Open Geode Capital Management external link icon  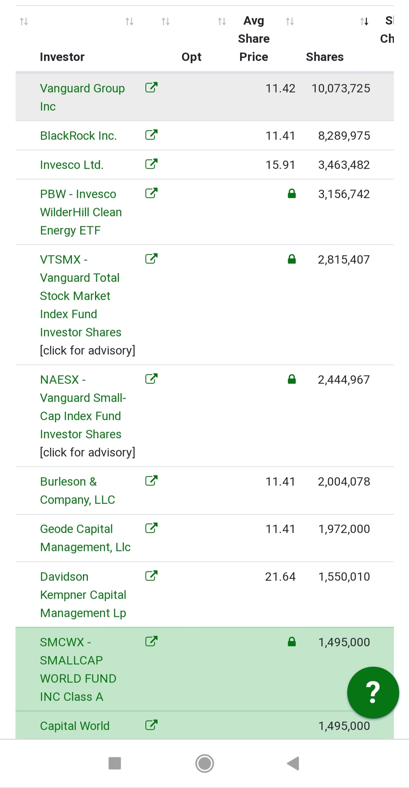pyautogui.click(x=151, y=528)
